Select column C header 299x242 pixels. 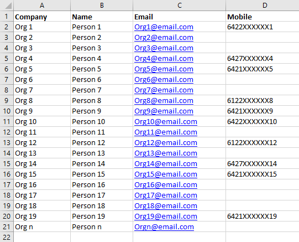pos(179,6)
